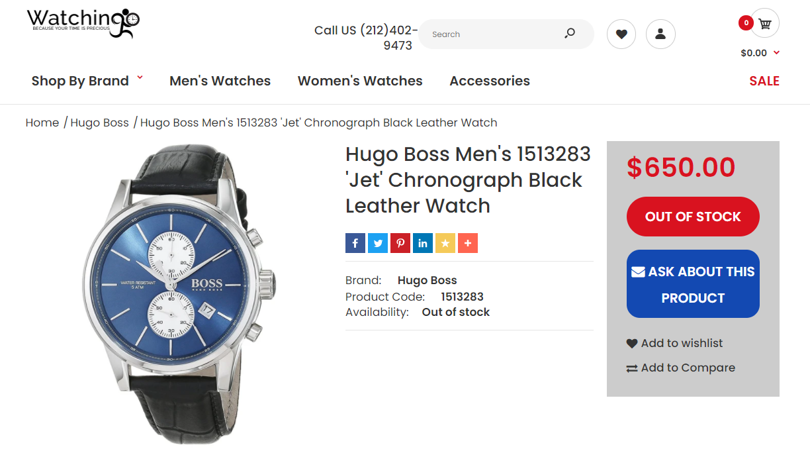Click the yellow star favorites icon

click(445, 243)
